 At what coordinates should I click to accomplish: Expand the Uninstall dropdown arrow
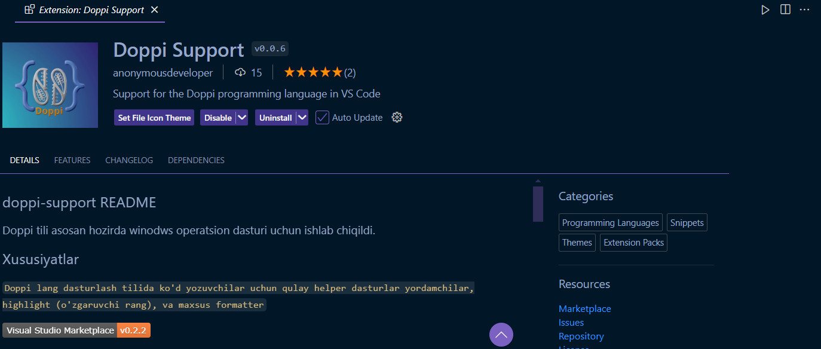[x=302, y=118]
